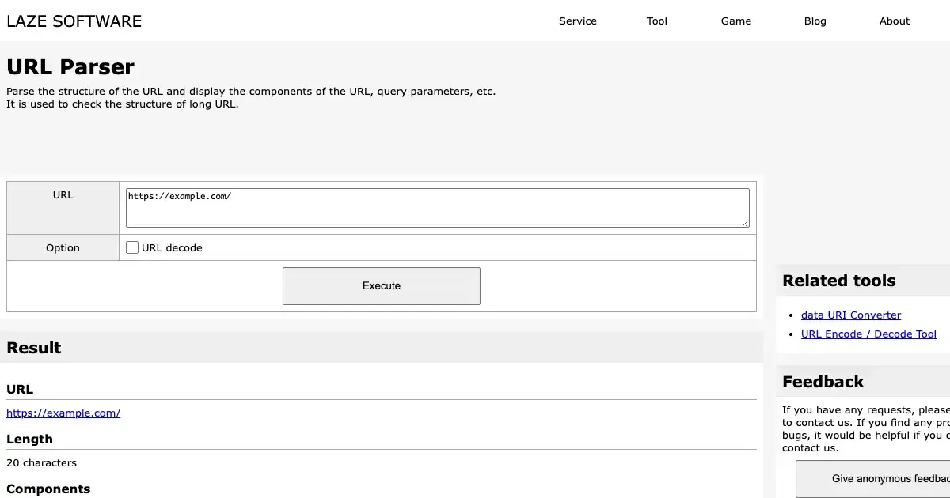Open the Tool navigation item
950x498 pixels.
[657, 21]
